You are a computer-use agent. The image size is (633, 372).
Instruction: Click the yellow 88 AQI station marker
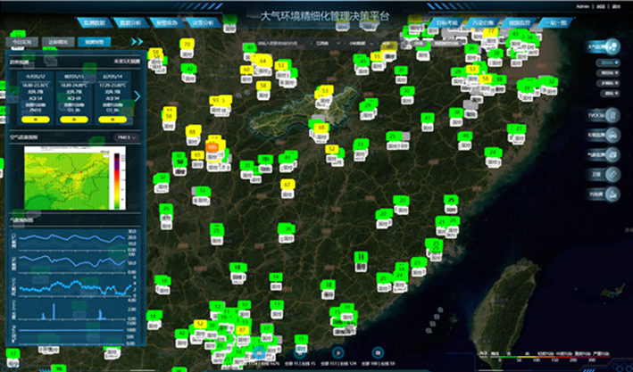193,131
